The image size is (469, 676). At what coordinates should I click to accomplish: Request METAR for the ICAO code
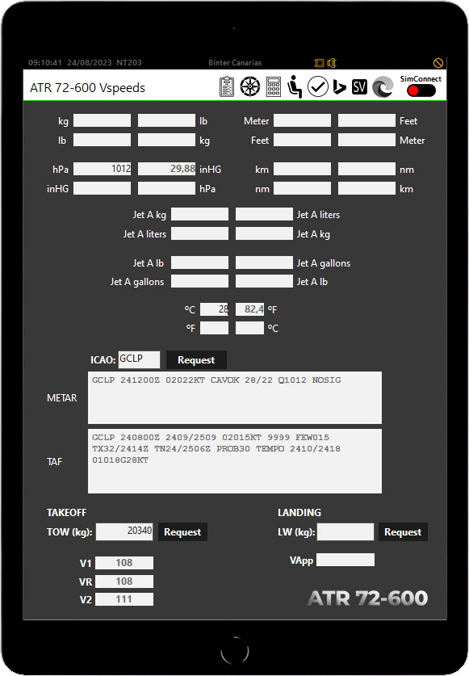point(196,360)
